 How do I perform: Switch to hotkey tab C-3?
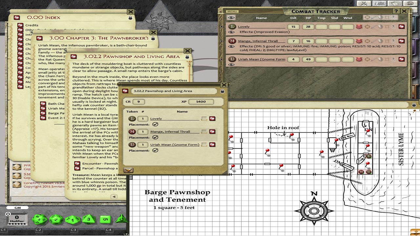pyautogui.click(x=73, y=230)
